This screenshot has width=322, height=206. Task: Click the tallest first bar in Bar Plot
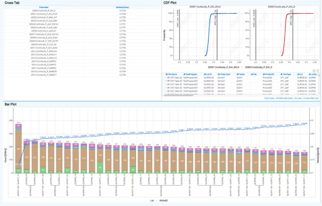(19, 147)
